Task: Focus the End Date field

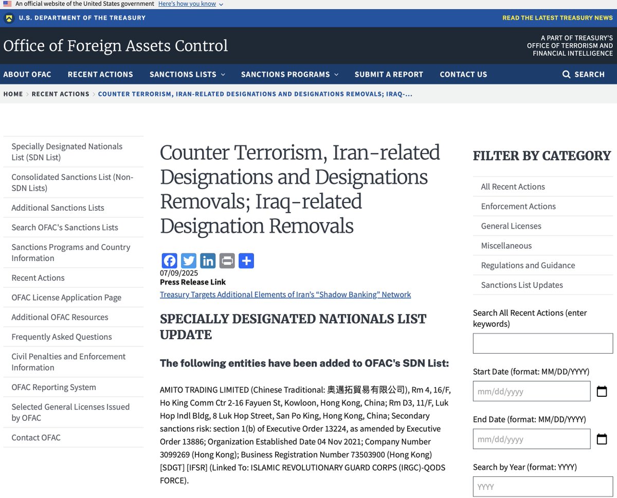Action: (x=532, y=439)
